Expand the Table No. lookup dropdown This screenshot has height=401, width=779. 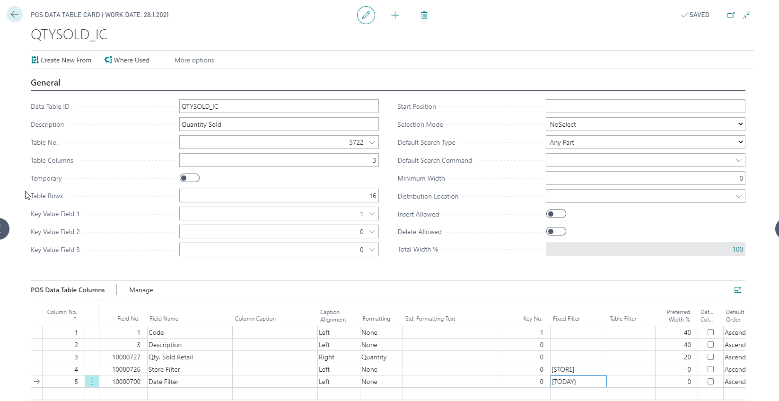point(372,142)
